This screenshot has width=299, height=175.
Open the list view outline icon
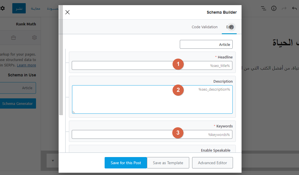[x=264, y=8]
